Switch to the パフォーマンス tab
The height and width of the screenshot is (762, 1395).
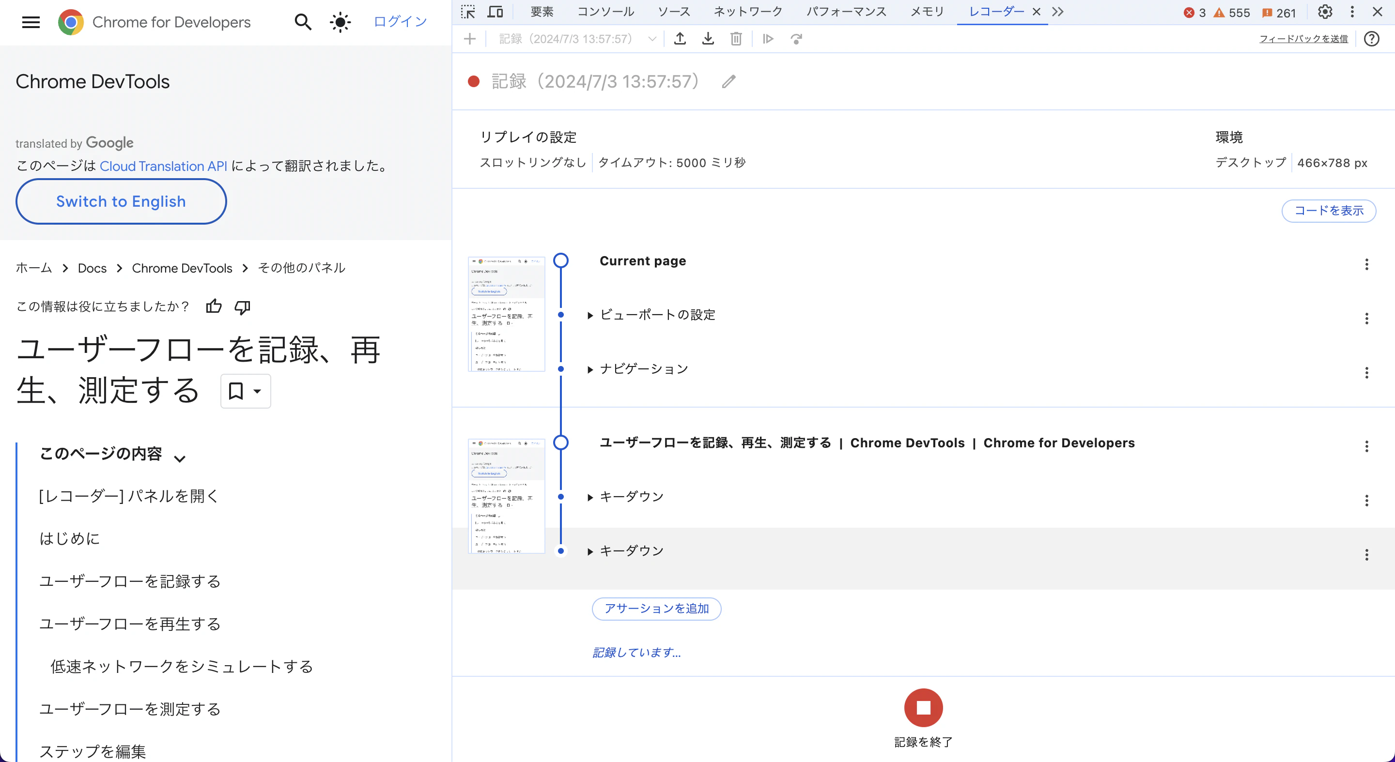click(846, 12)
